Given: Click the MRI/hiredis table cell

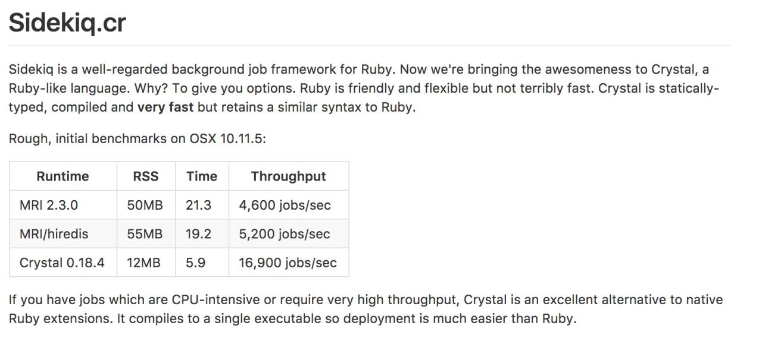Looking at the screenshot, I should pos(63,234).
